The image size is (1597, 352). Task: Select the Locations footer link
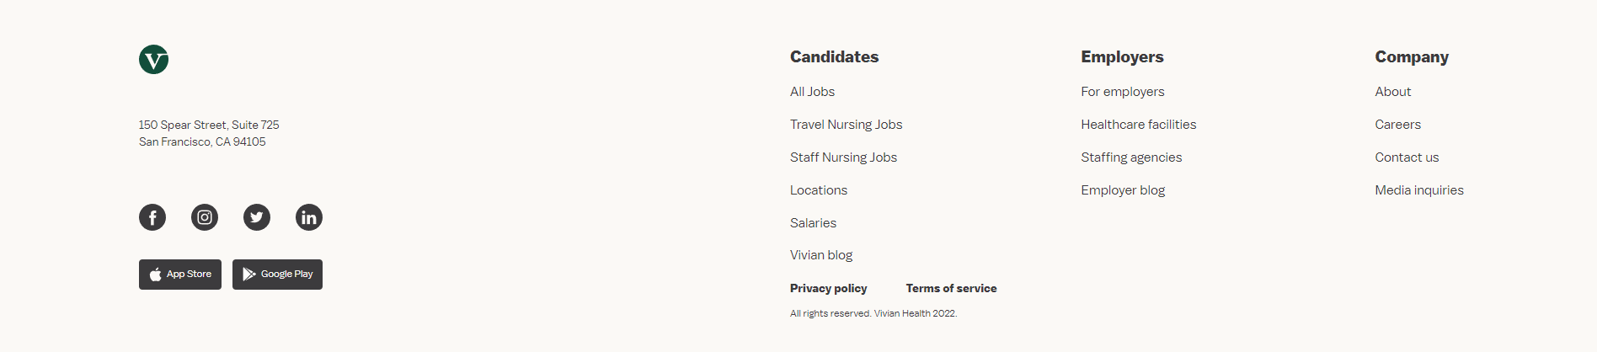(819, 190)
